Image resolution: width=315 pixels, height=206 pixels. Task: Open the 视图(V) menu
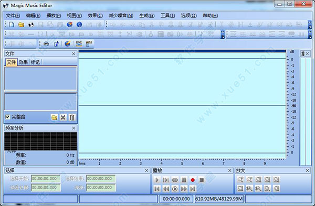click(75, 15)
